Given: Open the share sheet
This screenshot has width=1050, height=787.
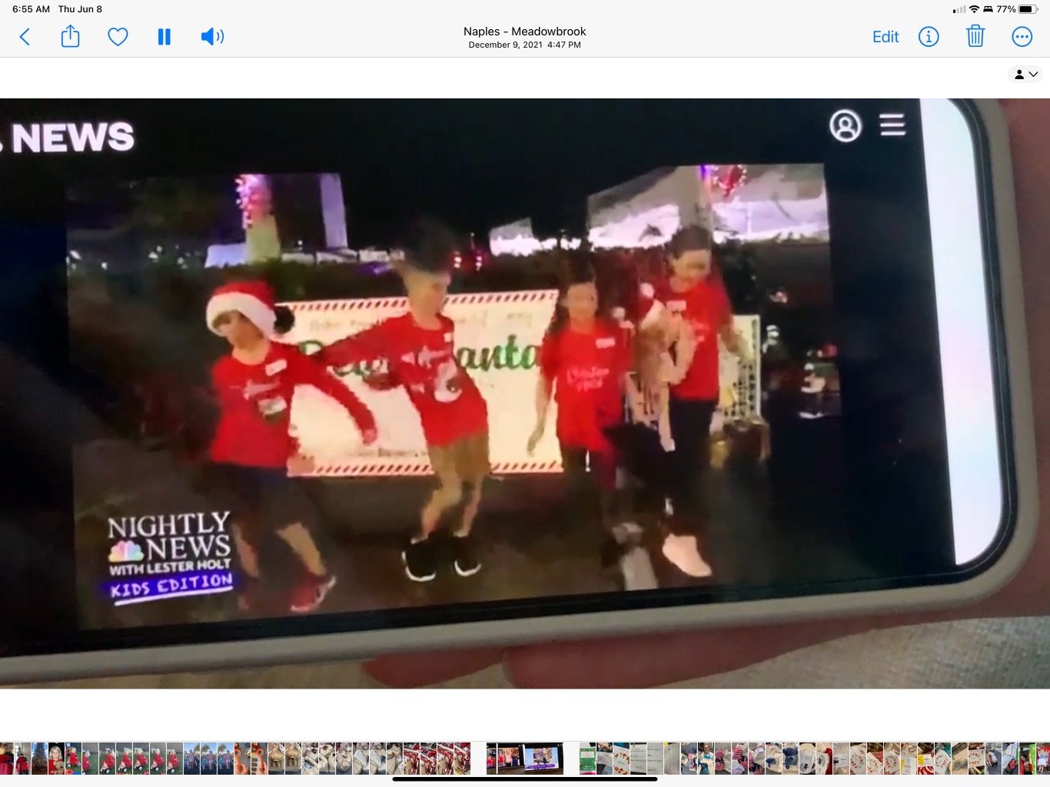Looking at the screenshot, I should (70, 36).
